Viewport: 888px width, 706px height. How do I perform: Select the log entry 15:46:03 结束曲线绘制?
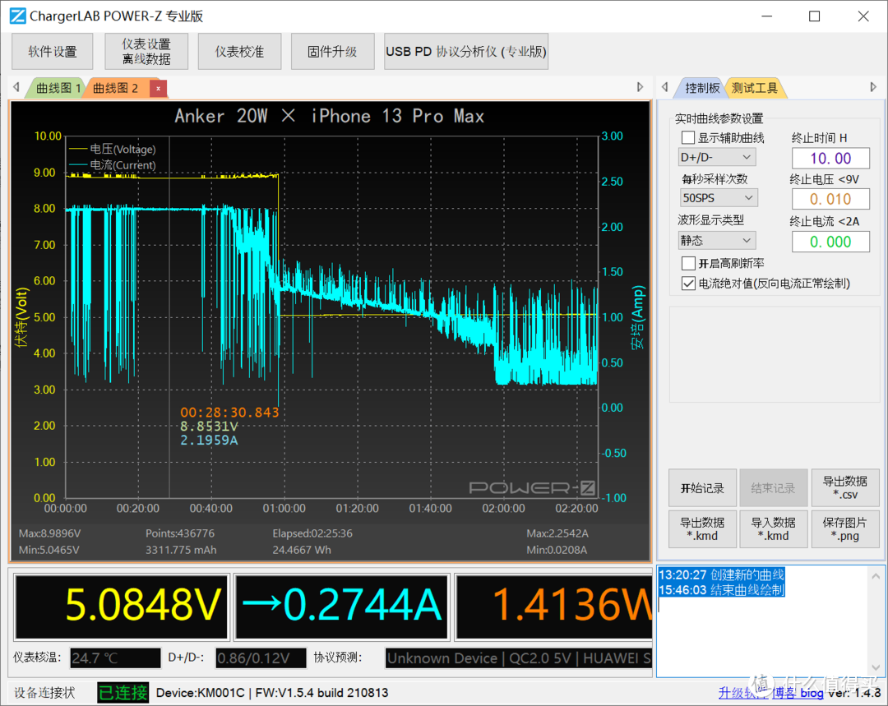coord(722,590)
